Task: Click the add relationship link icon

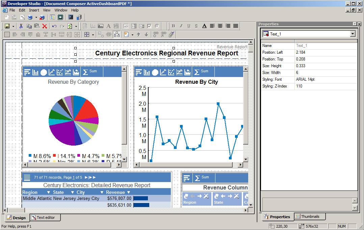Action: 156,34
